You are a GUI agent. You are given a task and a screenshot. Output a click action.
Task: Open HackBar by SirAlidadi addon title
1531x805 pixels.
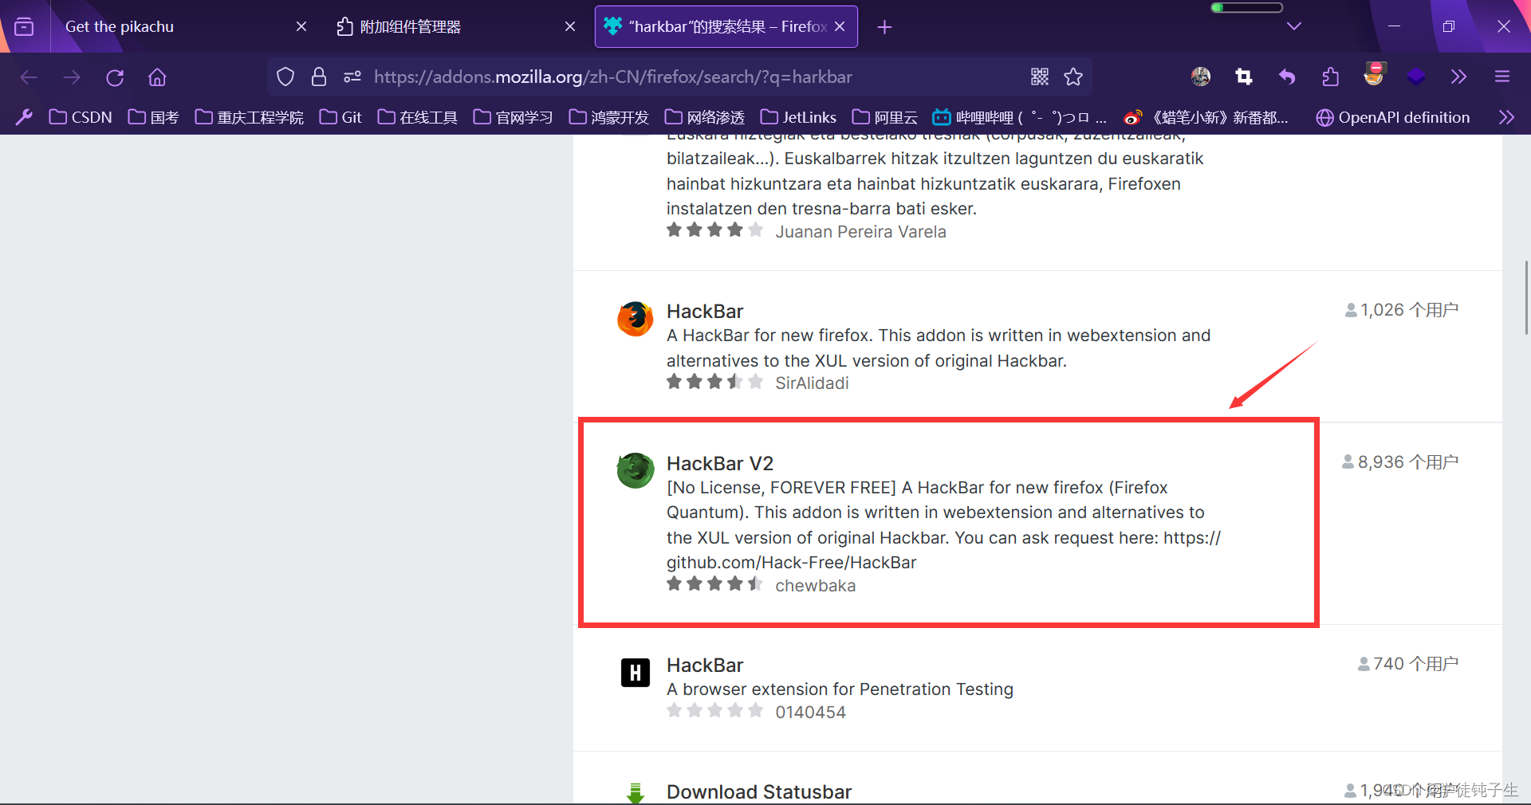pyautogui.click(x=705, y=311)
